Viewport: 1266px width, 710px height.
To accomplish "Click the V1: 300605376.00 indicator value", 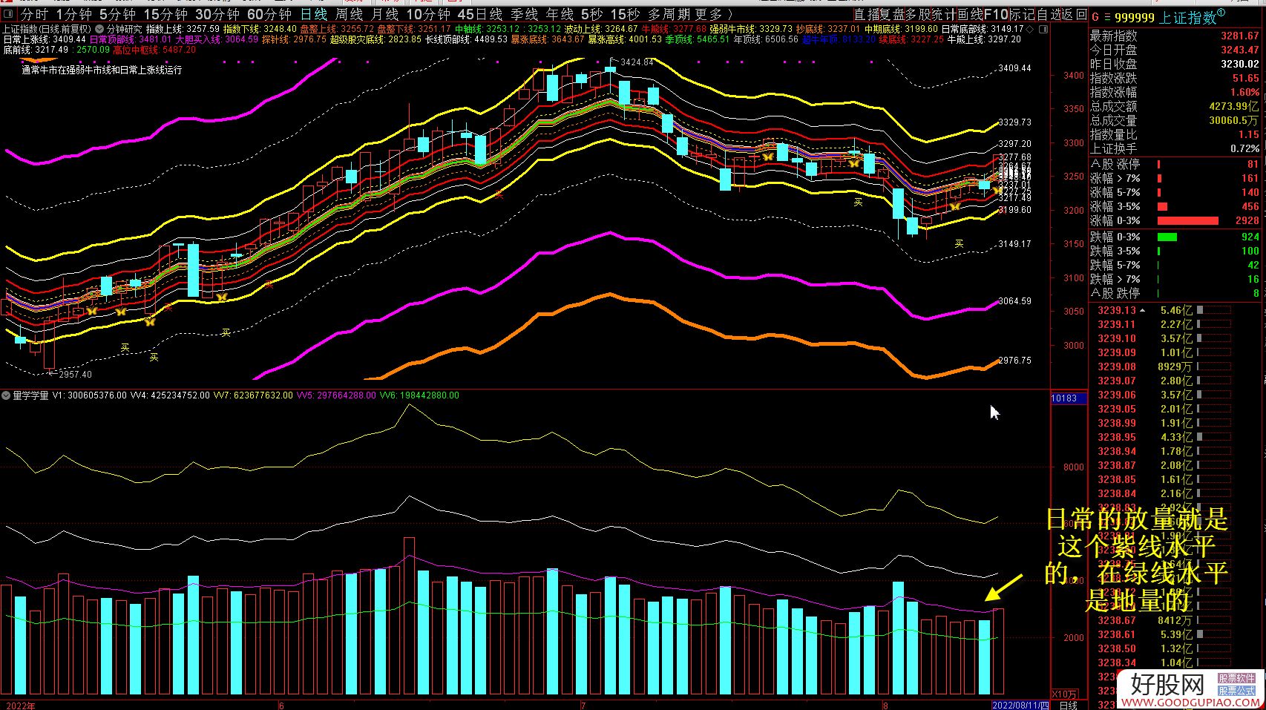I will 89,395.
